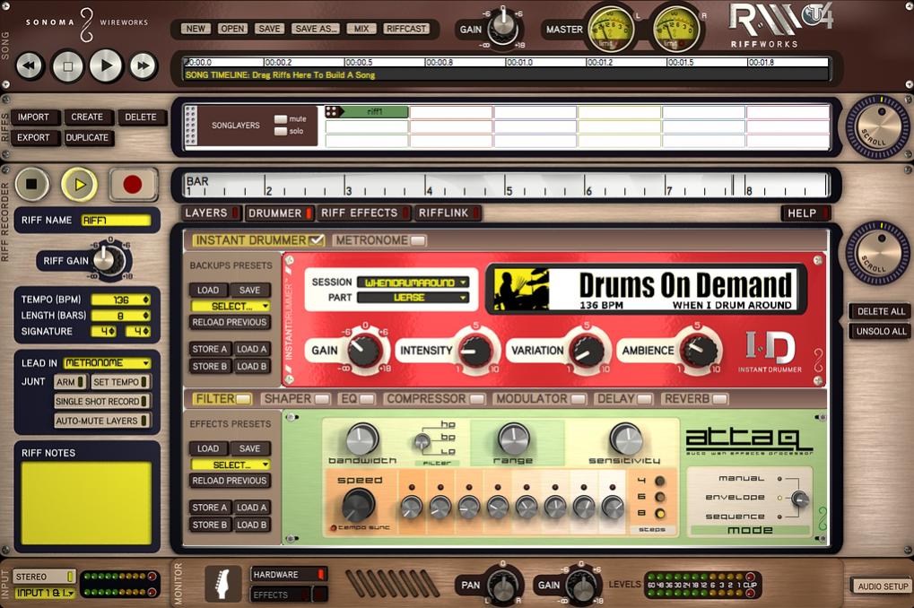This screenshot has height=608, width=914.
Task: Click the song fast-forward button
Action: [x=144, y=65]
